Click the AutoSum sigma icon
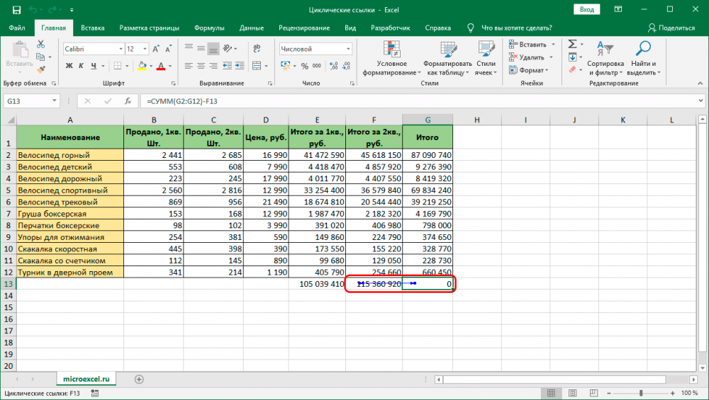The image size is (709, 400). click(x=572, y=44)
